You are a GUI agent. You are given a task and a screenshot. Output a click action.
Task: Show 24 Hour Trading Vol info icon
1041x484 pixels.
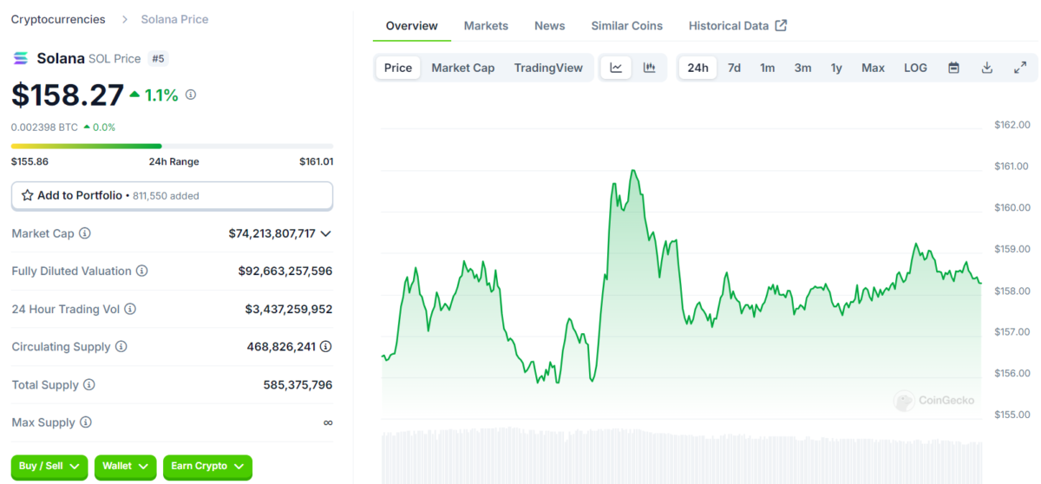(x=131, y=309)
